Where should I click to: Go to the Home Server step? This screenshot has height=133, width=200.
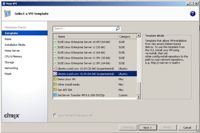[12, 51]
